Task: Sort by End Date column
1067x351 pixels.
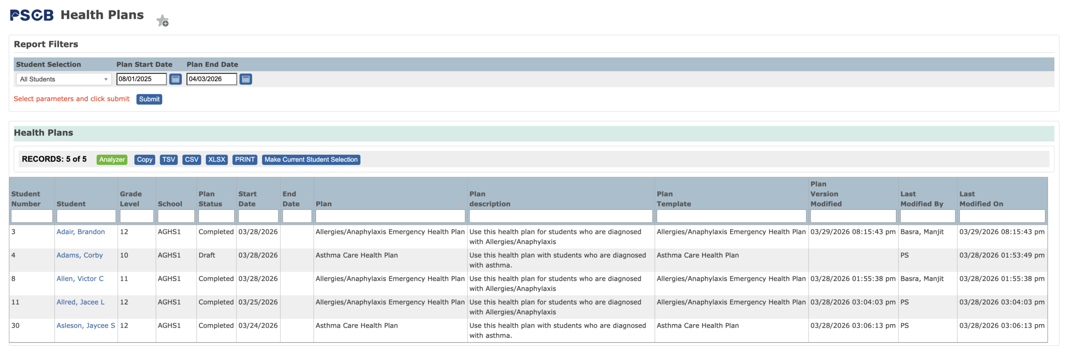Action: click(x=291, y=199)
